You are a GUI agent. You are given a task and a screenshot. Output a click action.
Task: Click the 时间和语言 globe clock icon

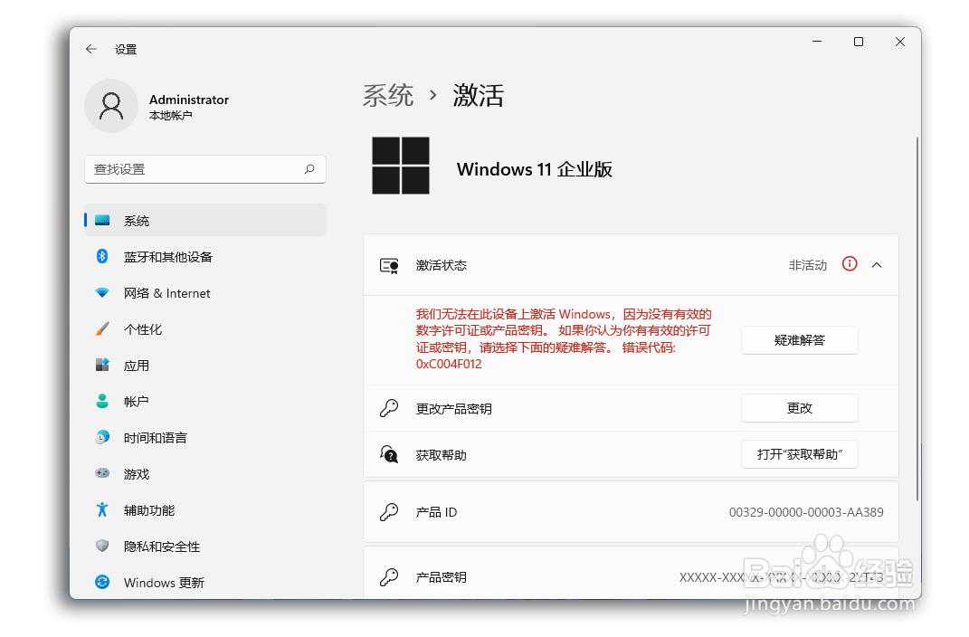tap(102, 437)
